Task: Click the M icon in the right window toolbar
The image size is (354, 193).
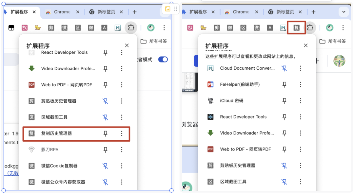Action: [x=283, y=28]
